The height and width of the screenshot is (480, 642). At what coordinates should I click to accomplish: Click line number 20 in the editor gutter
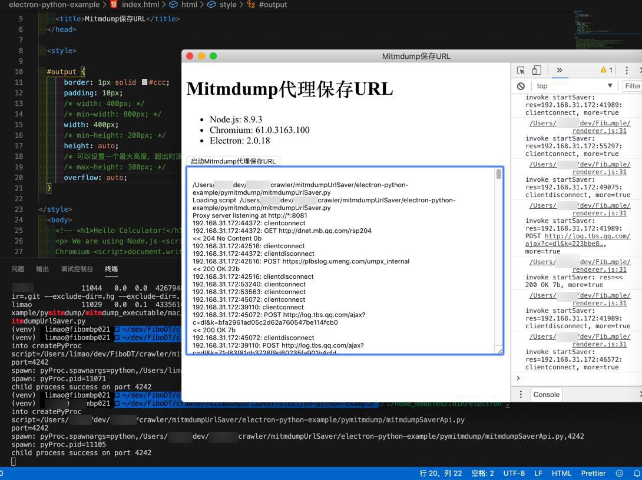[19, 178]
